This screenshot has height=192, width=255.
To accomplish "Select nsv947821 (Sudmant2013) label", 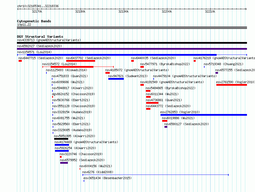I will (x=128, y=76).
